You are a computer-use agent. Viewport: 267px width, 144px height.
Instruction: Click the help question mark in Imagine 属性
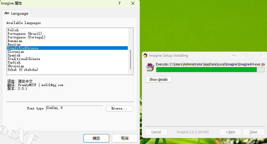pos(119,3)
